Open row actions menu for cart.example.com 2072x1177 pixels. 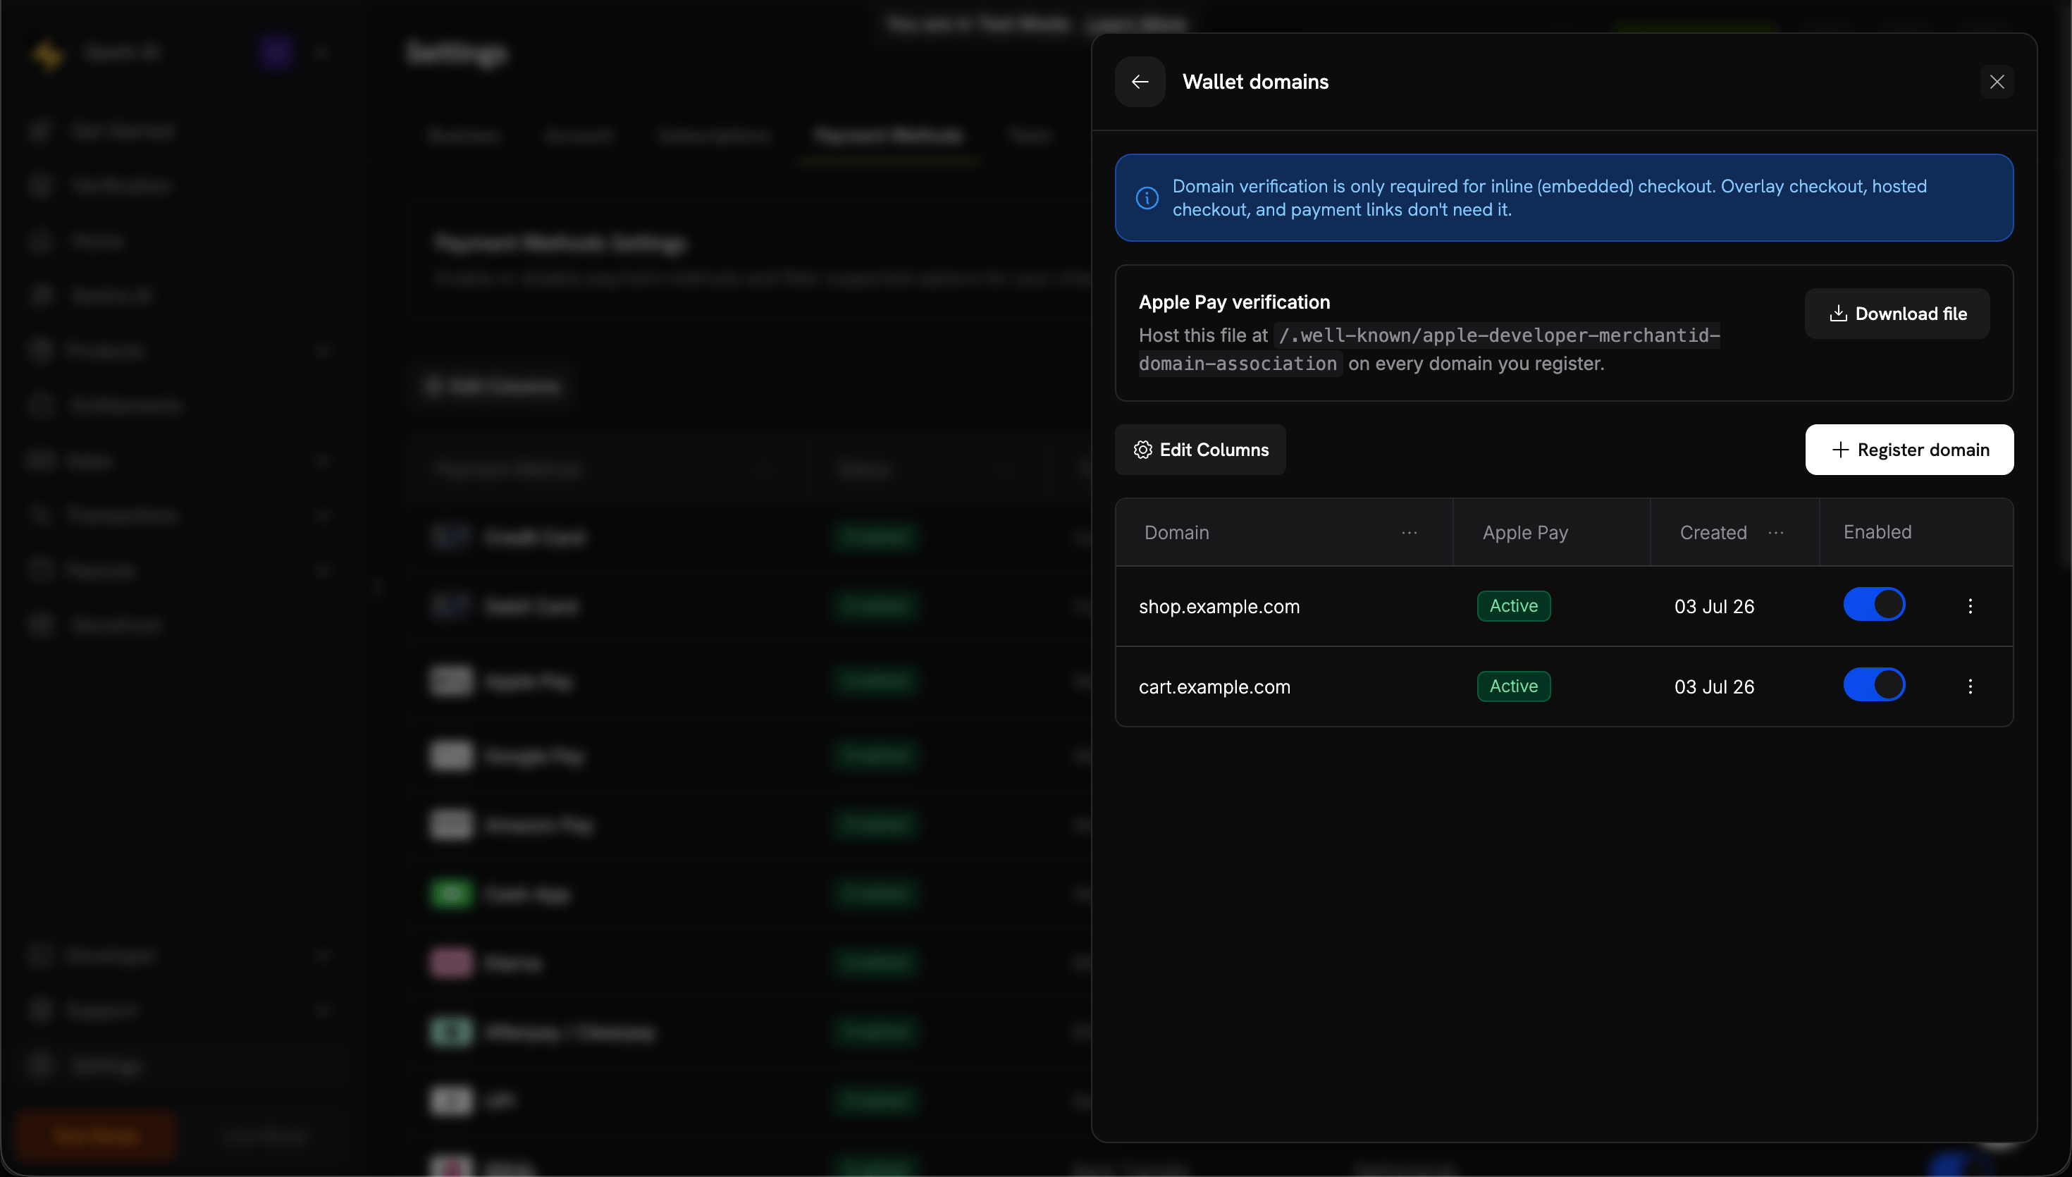click(1971, 686)
